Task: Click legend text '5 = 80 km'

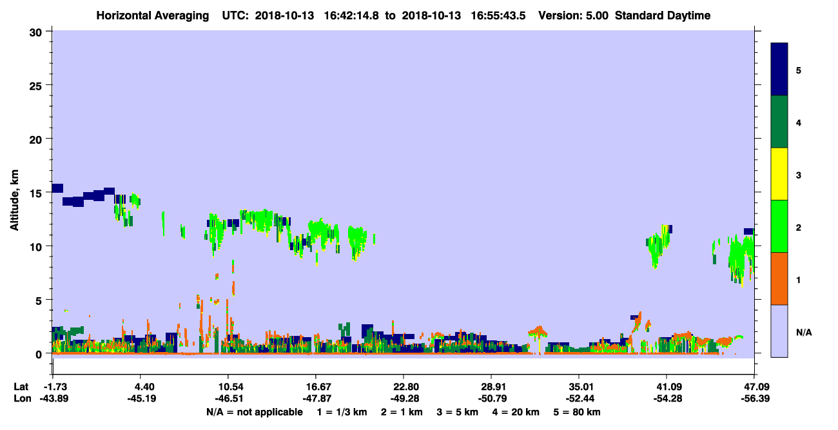Action: tap(577, 412)
